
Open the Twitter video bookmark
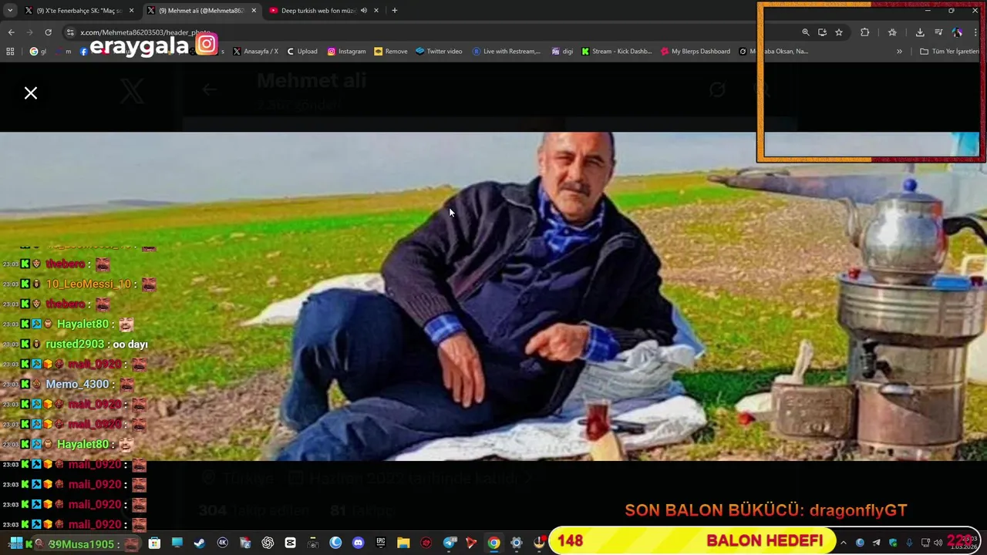point(439,52)
